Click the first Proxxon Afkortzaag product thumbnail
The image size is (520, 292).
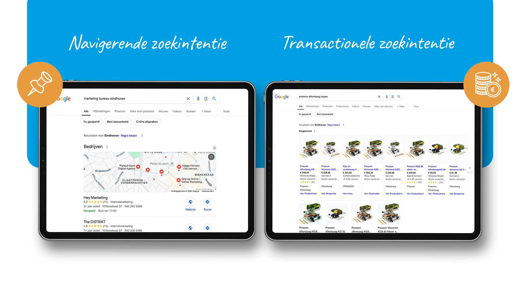pos(308,150)
